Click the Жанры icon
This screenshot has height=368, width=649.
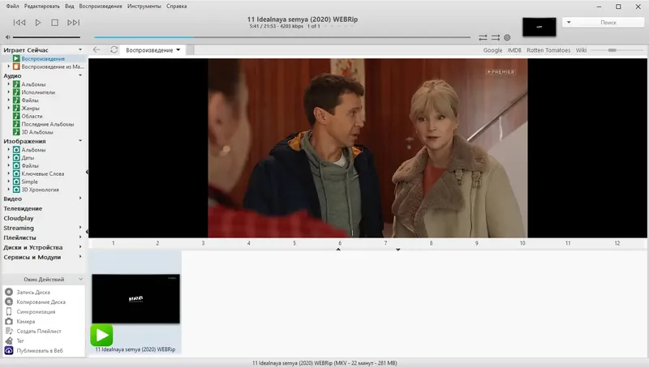coord(16,108)
